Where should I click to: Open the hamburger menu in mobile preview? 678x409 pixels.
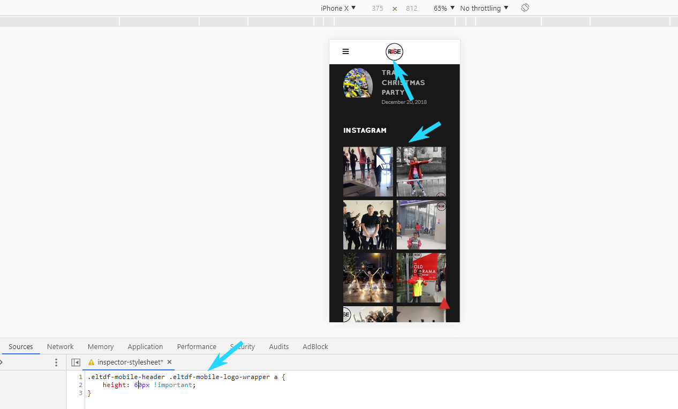[345, 51]
